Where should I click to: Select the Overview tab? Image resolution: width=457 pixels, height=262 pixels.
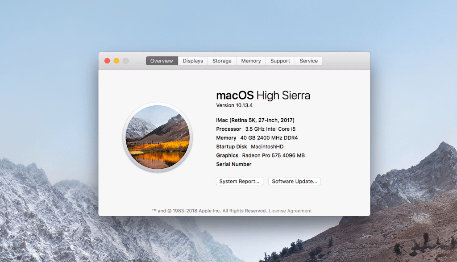[x=162, y=61]
